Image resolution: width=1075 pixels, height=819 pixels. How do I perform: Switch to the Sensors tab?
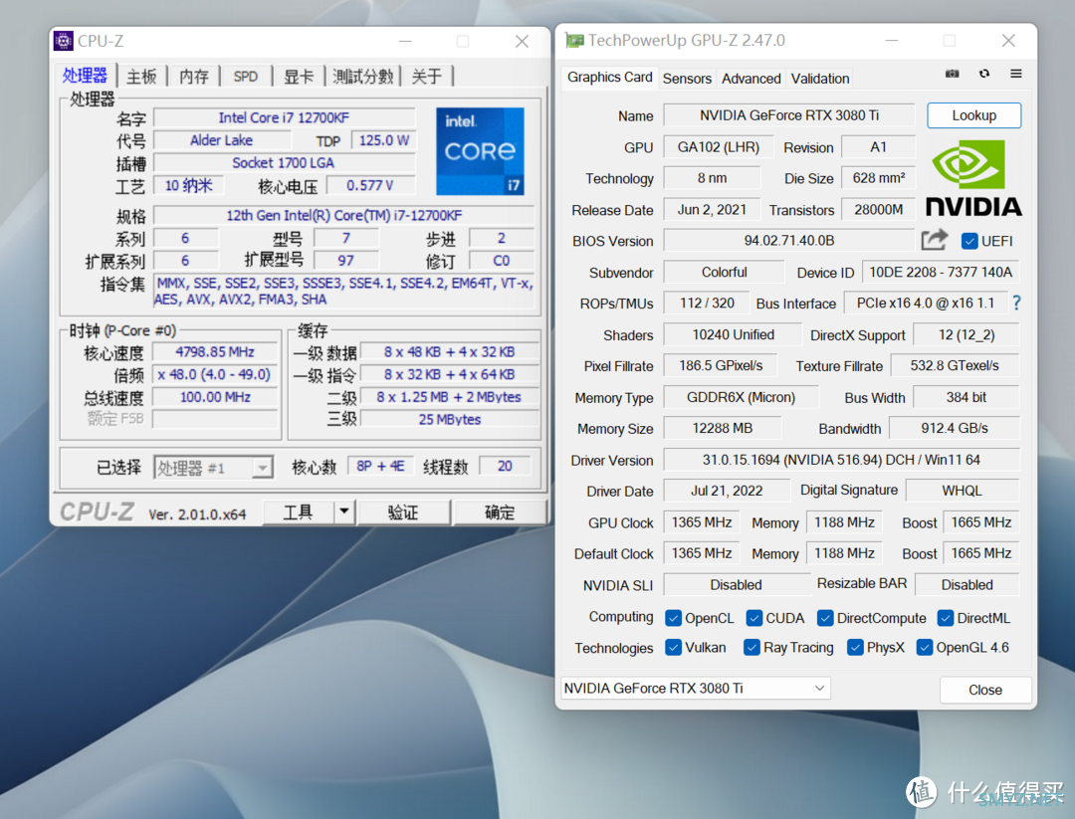(687, 79)
